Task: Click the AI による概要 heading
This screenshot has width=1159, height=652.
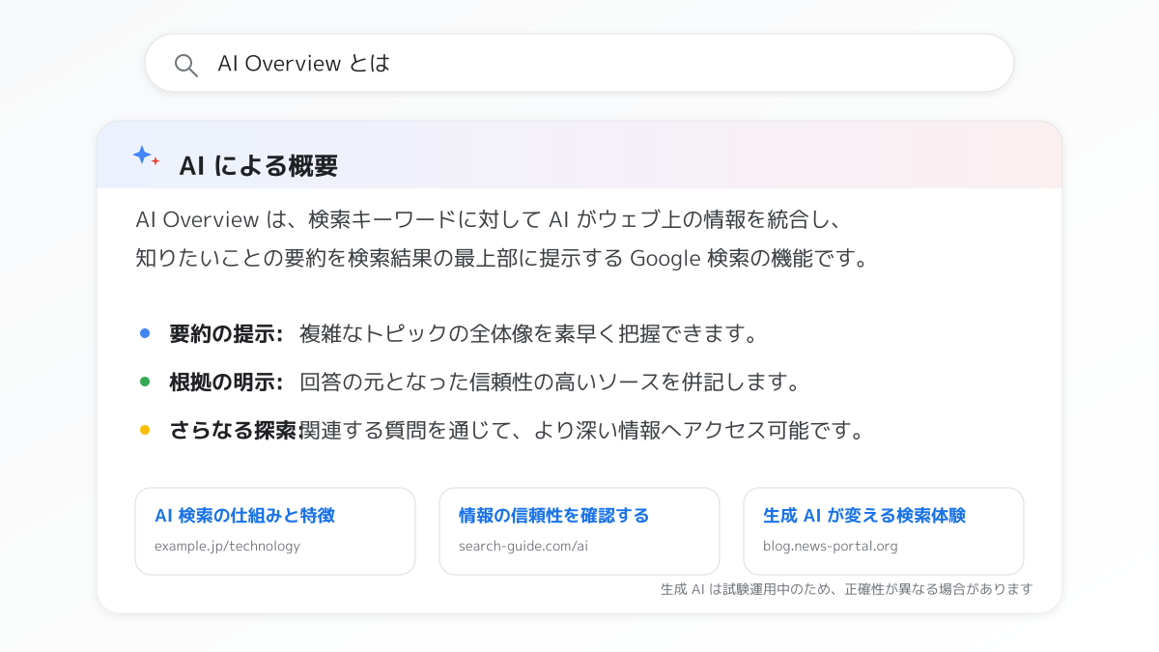Action: pyautogui.click(x=258, y=166)
